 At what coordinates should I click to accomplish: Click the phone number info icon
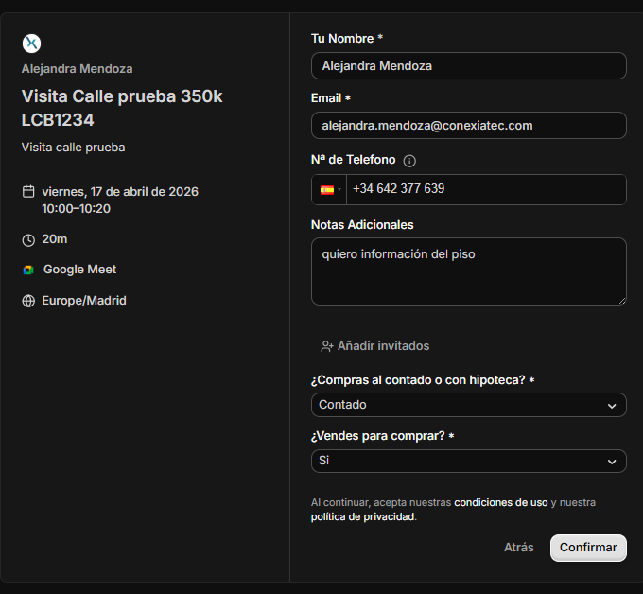[x=409, y=161]
